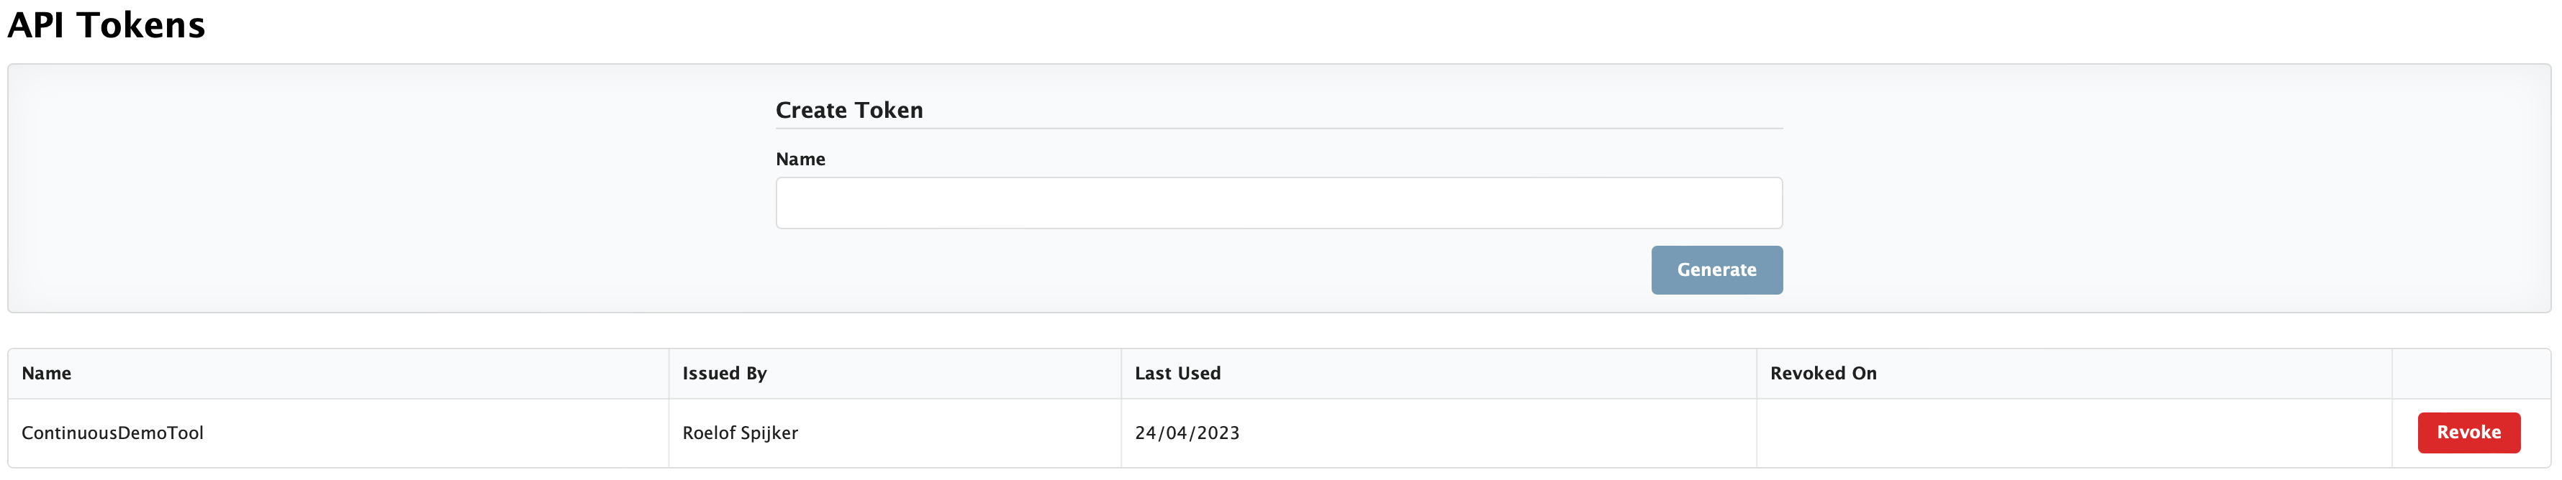Select the Revoked On column header

[x=1824, y=373]
